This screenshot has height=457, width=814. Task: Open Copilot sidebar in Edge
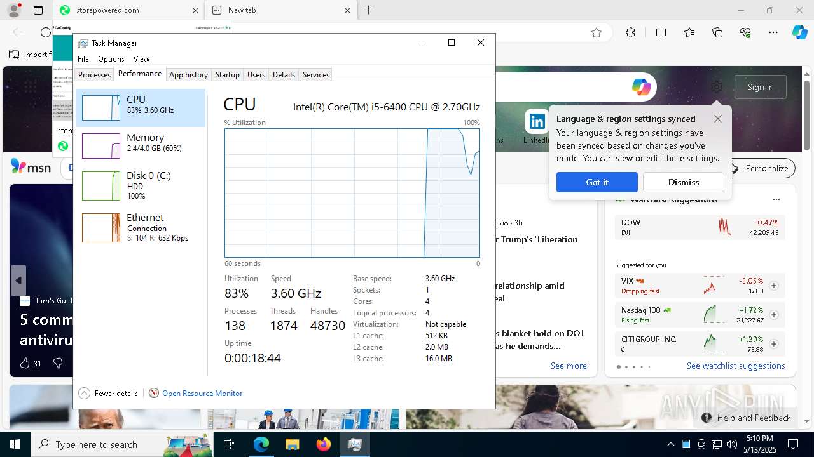[799, 32]
